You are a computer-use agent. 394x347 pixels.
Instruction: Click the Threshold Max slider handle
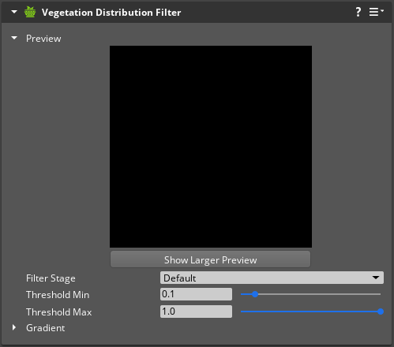click(x=381, y=312)
